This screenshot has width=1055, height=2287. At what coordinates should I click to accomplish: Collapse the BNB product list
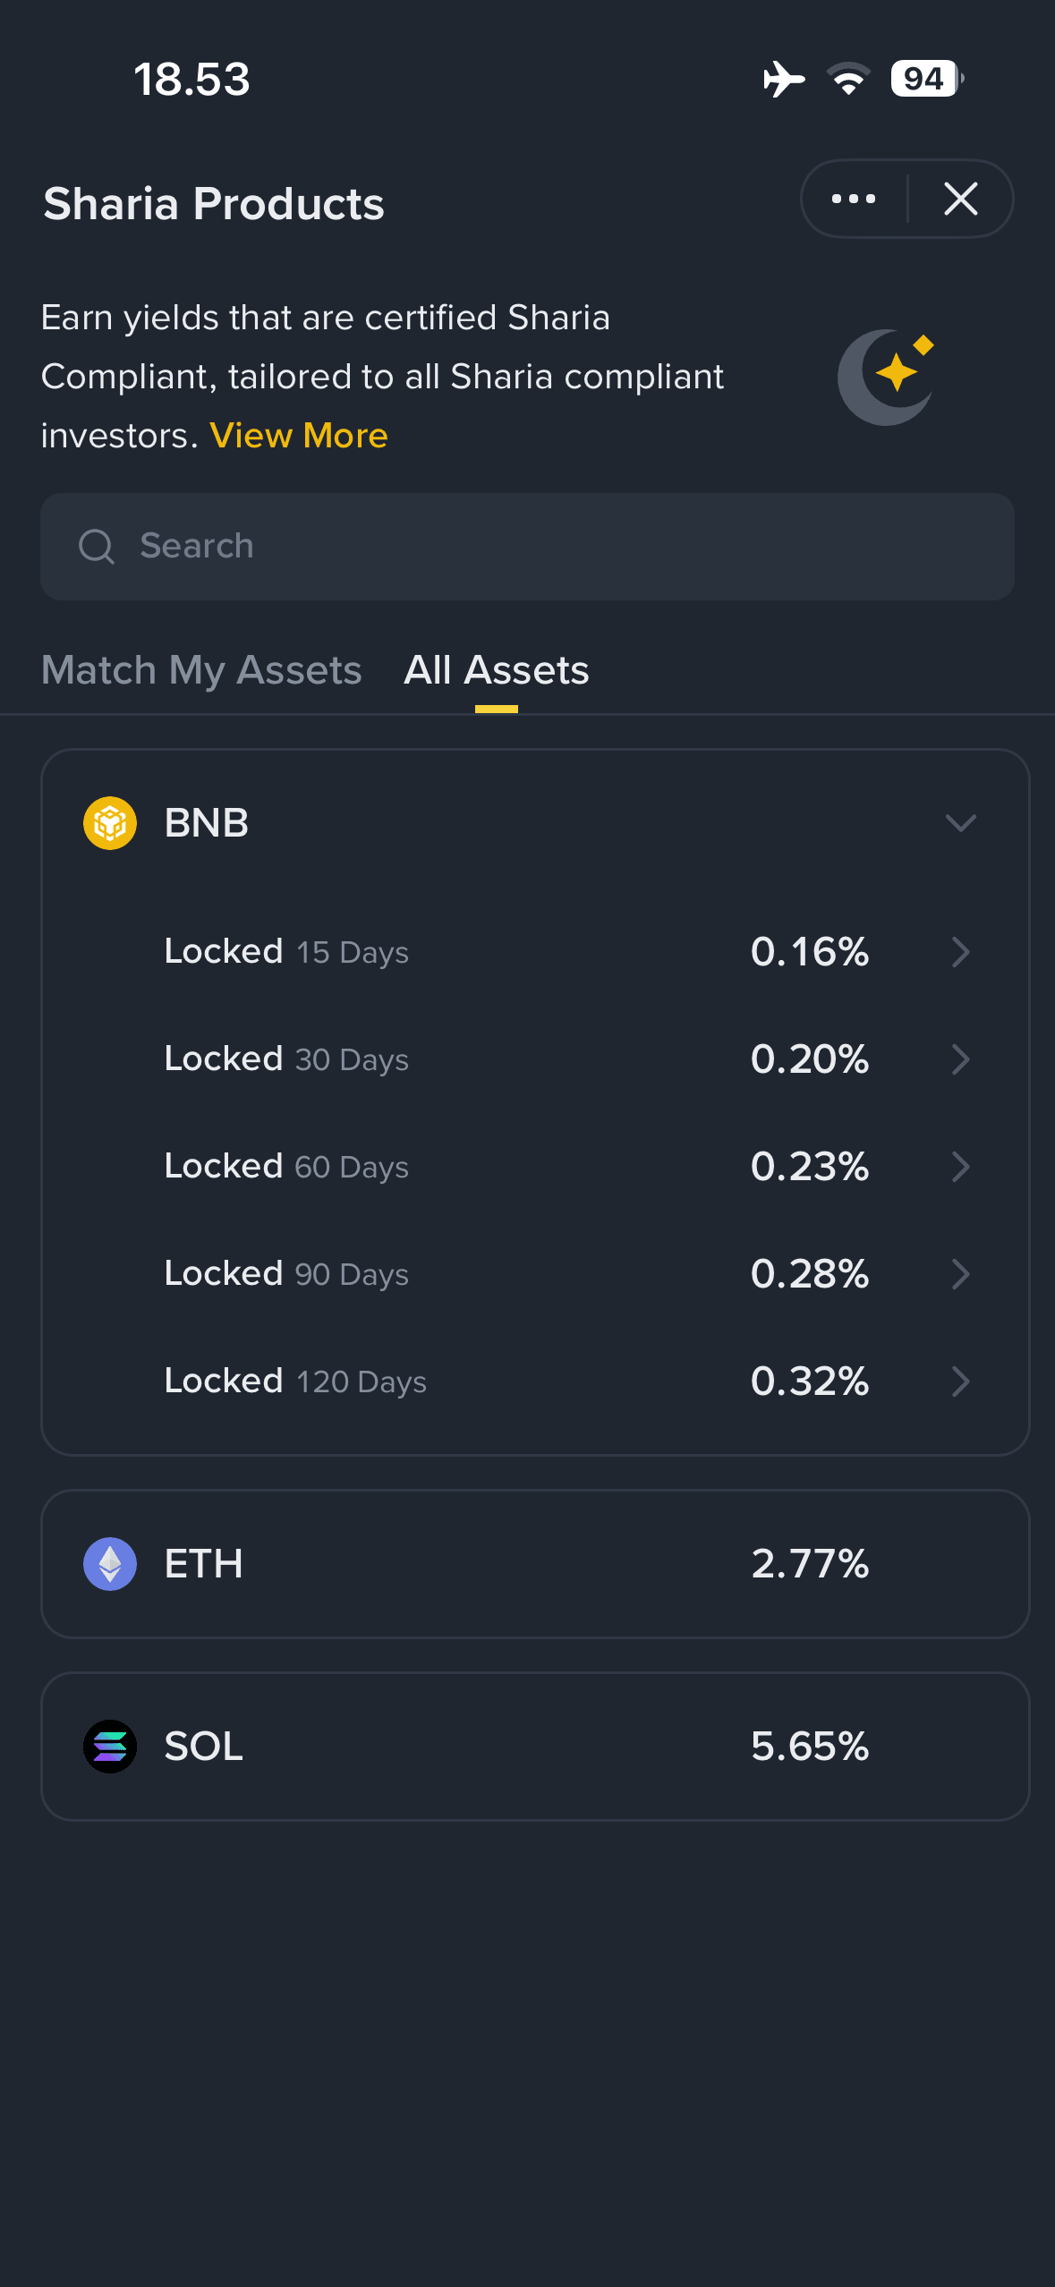coord(960,823)
